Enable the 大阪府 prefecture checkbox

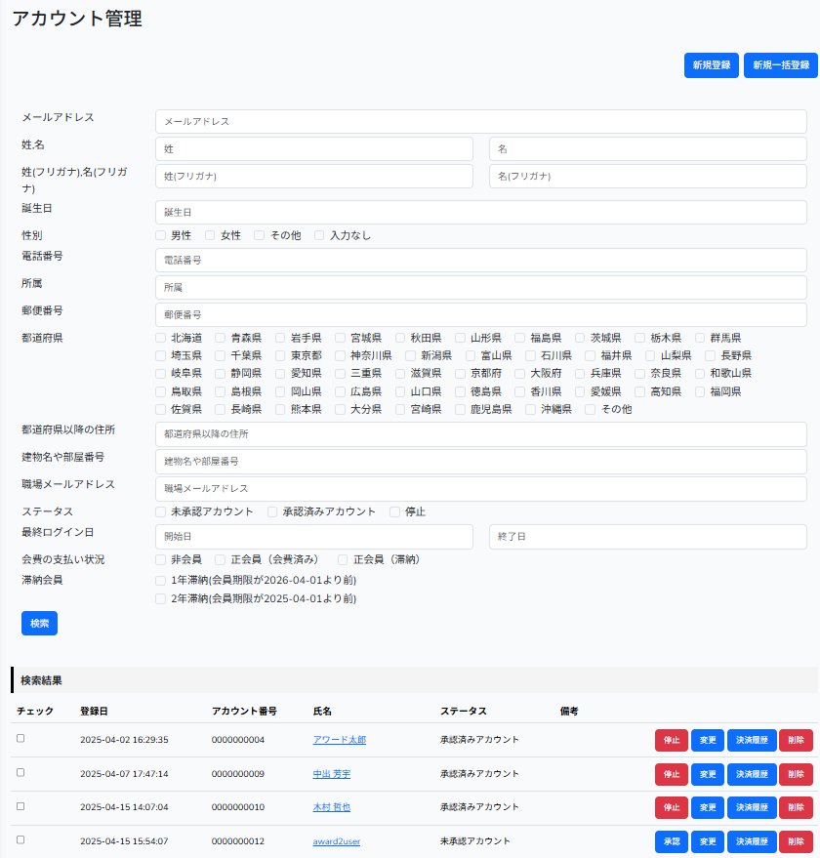(x=520, y=373)
